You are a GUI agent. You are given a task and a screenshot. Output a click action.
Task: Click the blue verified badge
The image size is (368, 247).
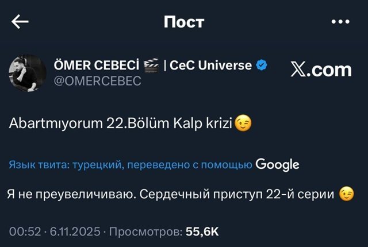tap(262, 65)
